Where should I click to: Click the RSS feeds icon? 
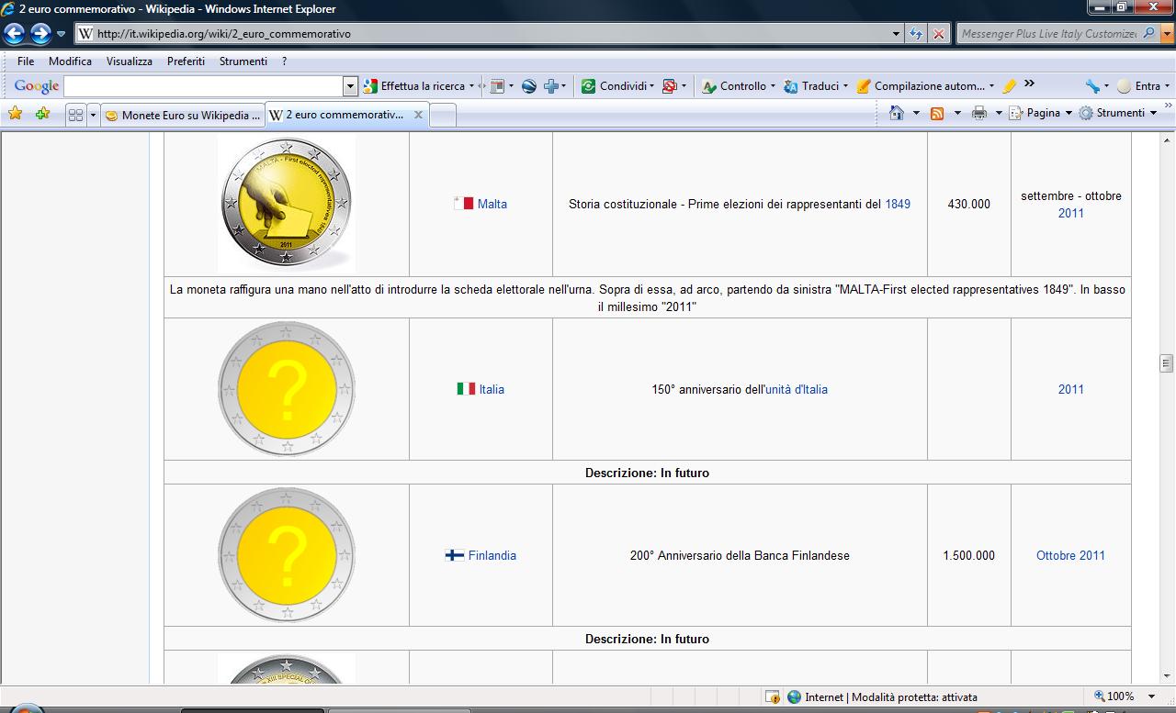pos(937,113)
